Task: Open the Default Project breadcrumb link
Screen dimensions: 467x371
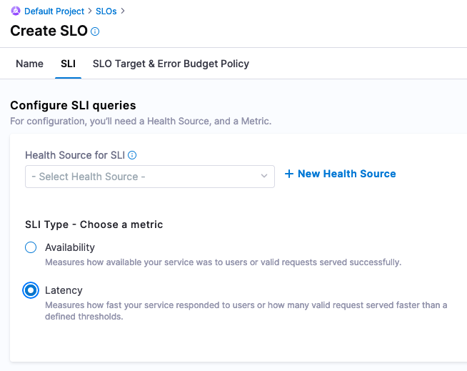Action: pos(54,11)
